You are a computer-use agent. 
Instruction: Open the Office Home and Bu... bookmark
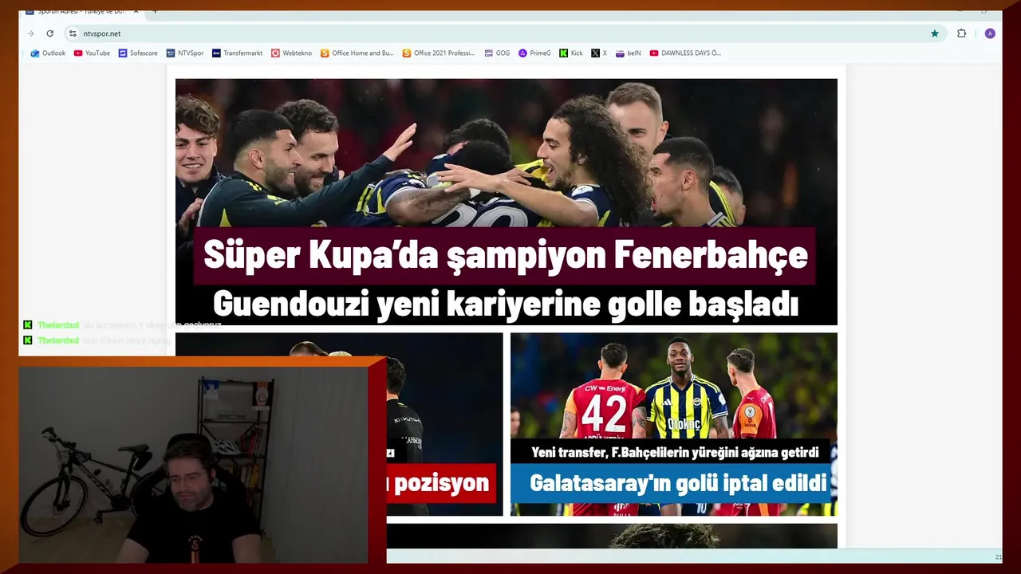pyautogui.click(x=357, y=53)
